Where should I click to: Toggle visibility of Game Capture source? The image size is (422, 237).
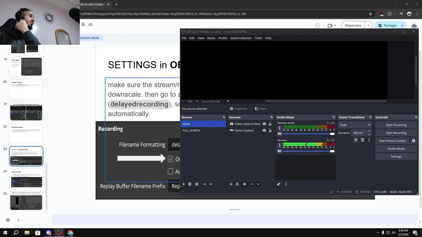click(x=264, y=131)
